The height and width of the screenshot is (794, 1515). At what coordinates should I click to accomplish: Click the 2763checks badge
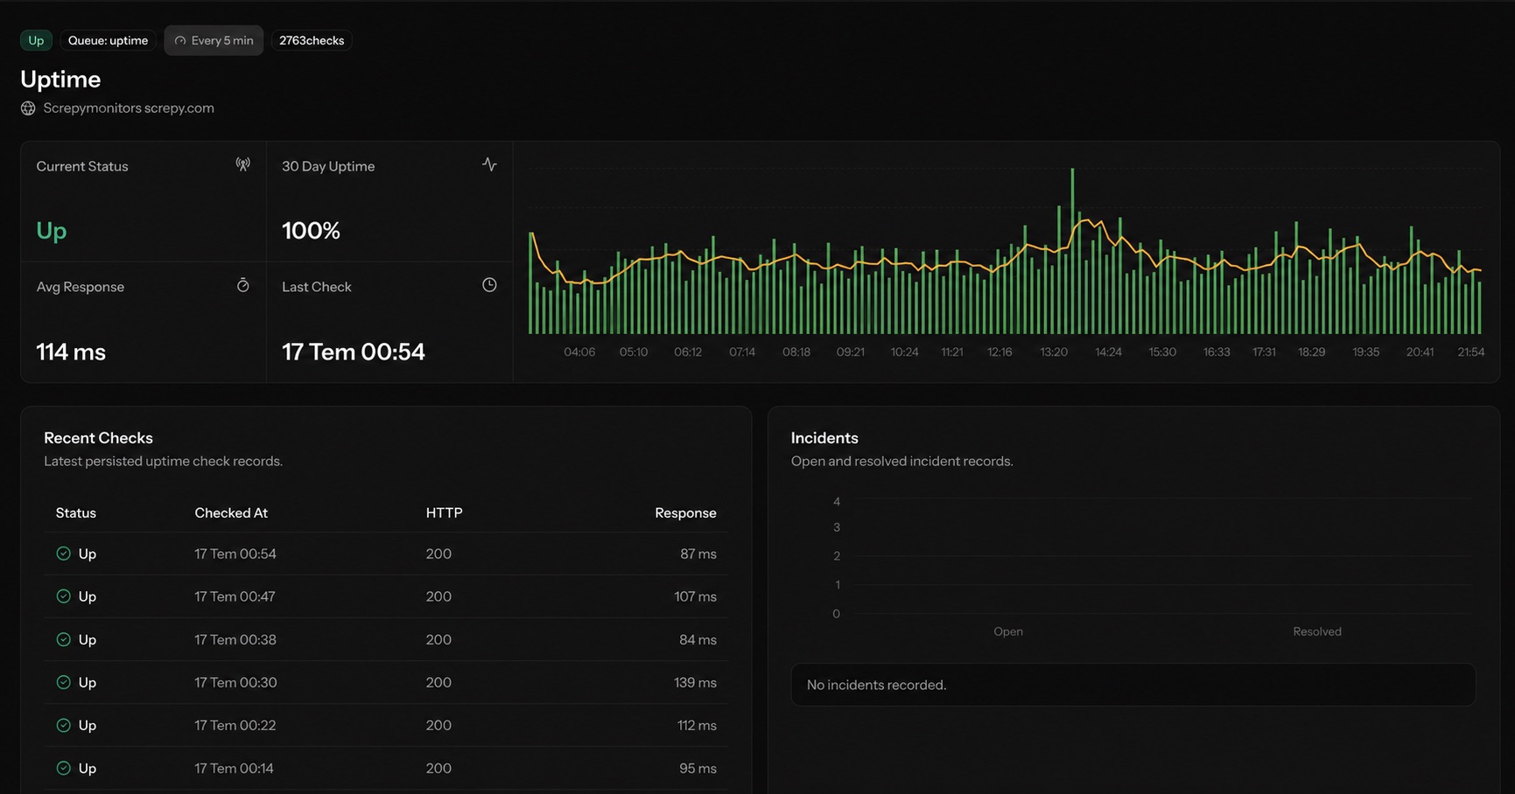coord(312,40)
